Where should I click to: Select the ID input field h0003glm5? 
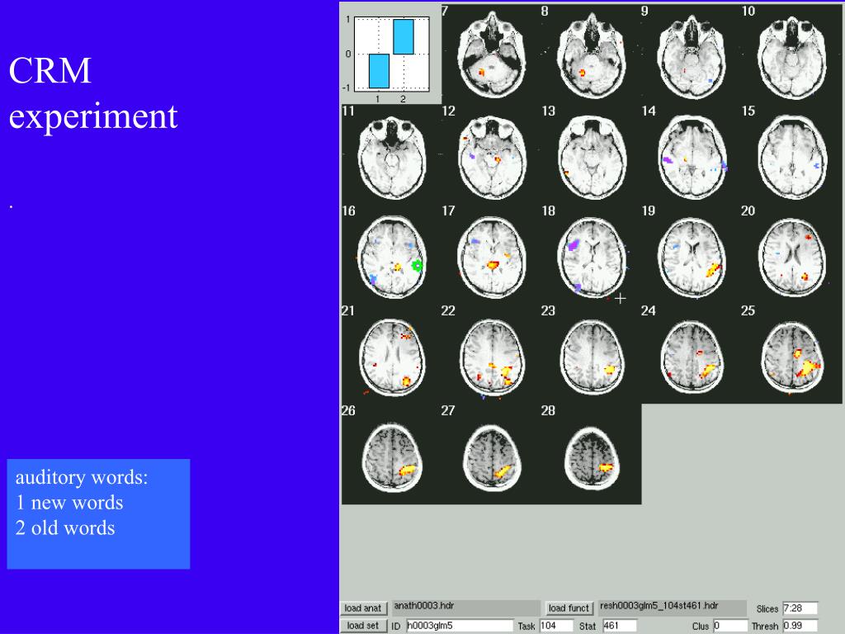point(459,626)
